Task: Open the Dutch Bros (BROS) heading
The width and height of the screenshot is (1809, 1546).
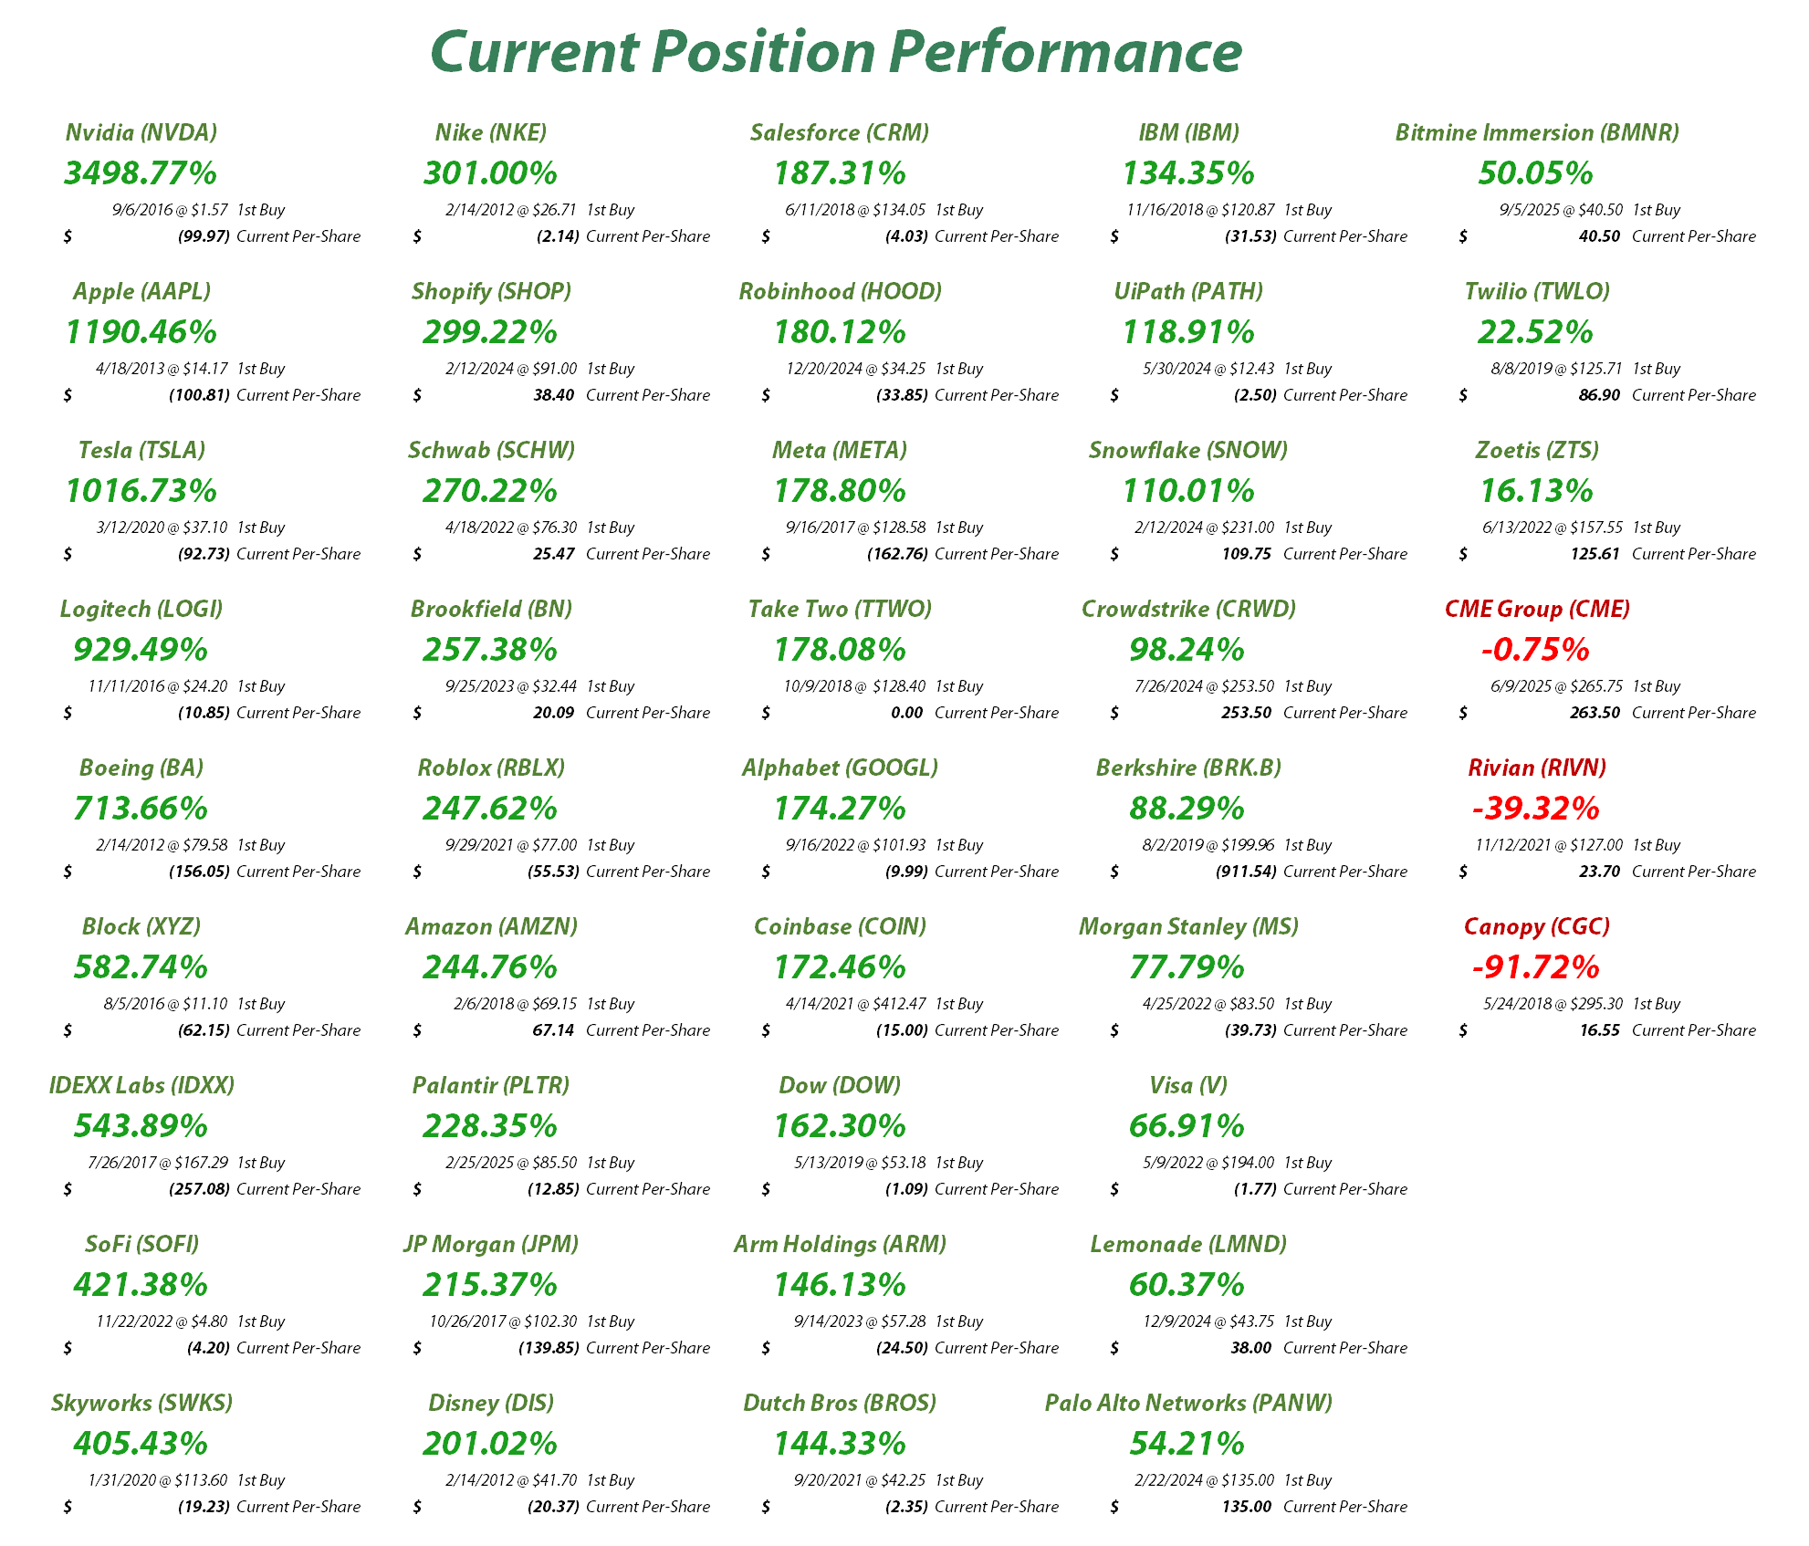Action: point(840,1403)
